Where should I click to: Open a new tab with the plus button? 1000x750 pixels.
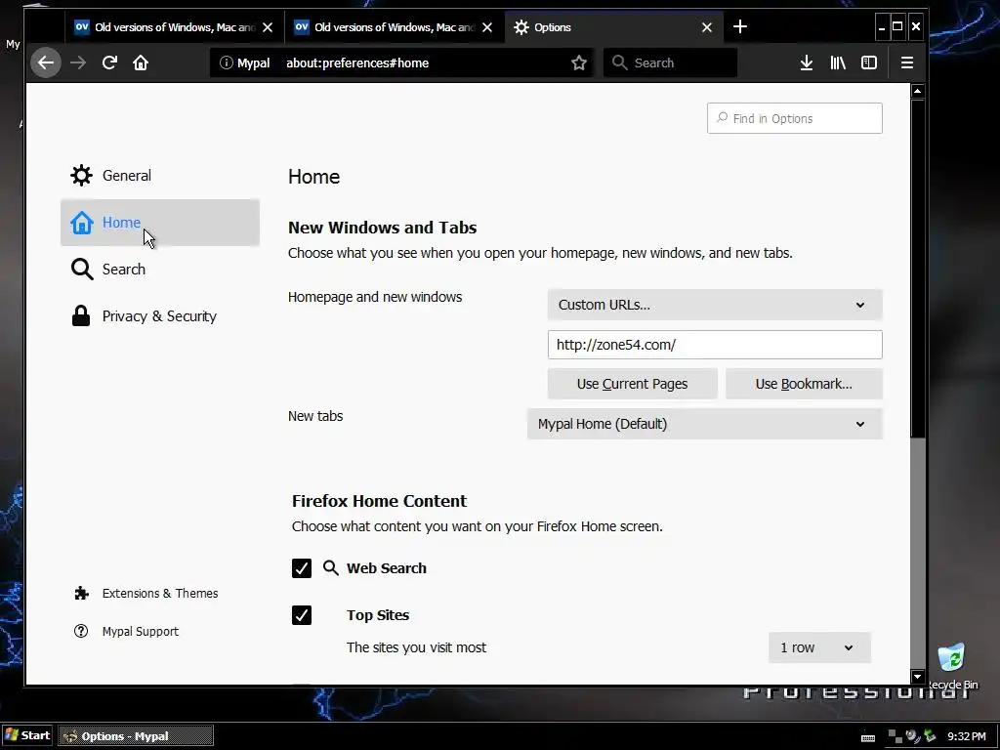click(x=740, y=26)
